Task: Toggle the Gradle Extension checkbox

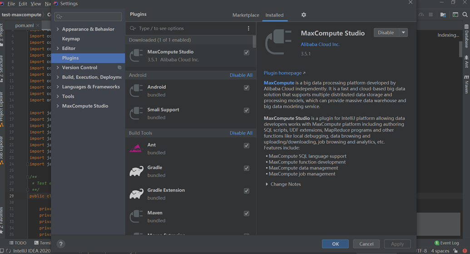Action: (247, 191)
